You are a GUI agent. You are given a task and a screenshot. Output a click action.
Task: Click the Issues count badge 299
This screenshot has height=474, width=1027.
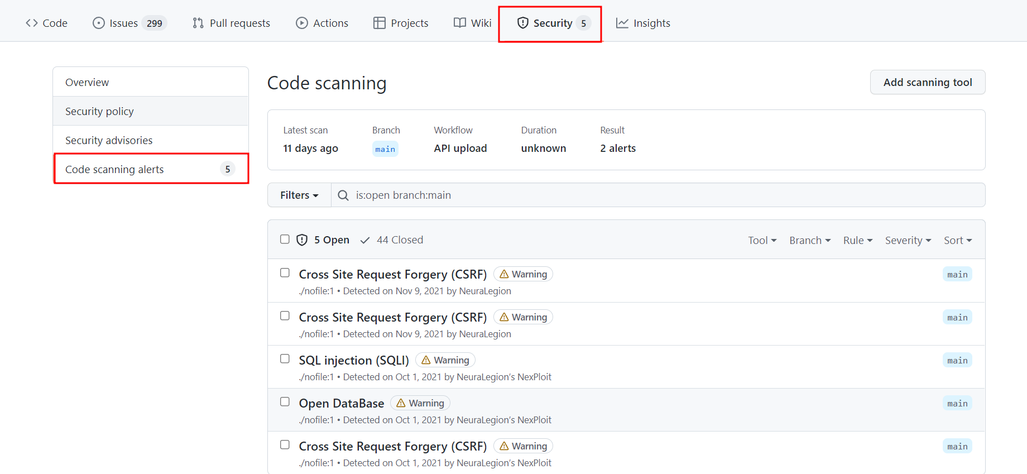(x=155, y=23)
